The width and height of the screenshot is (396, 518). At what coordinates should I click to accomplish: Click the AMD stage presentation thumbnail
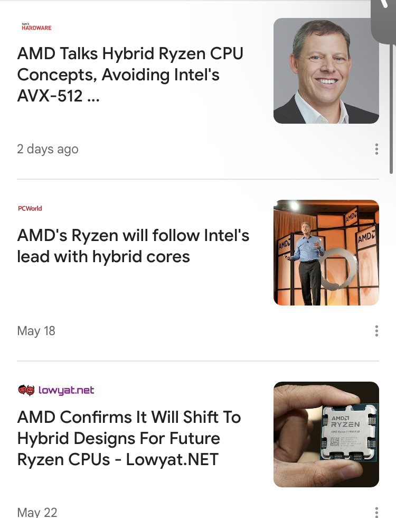click(326, 253)
